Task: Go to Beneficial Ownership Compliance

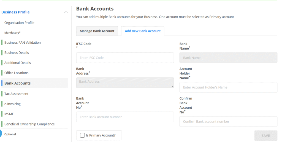Action: [x=29, y=124]
